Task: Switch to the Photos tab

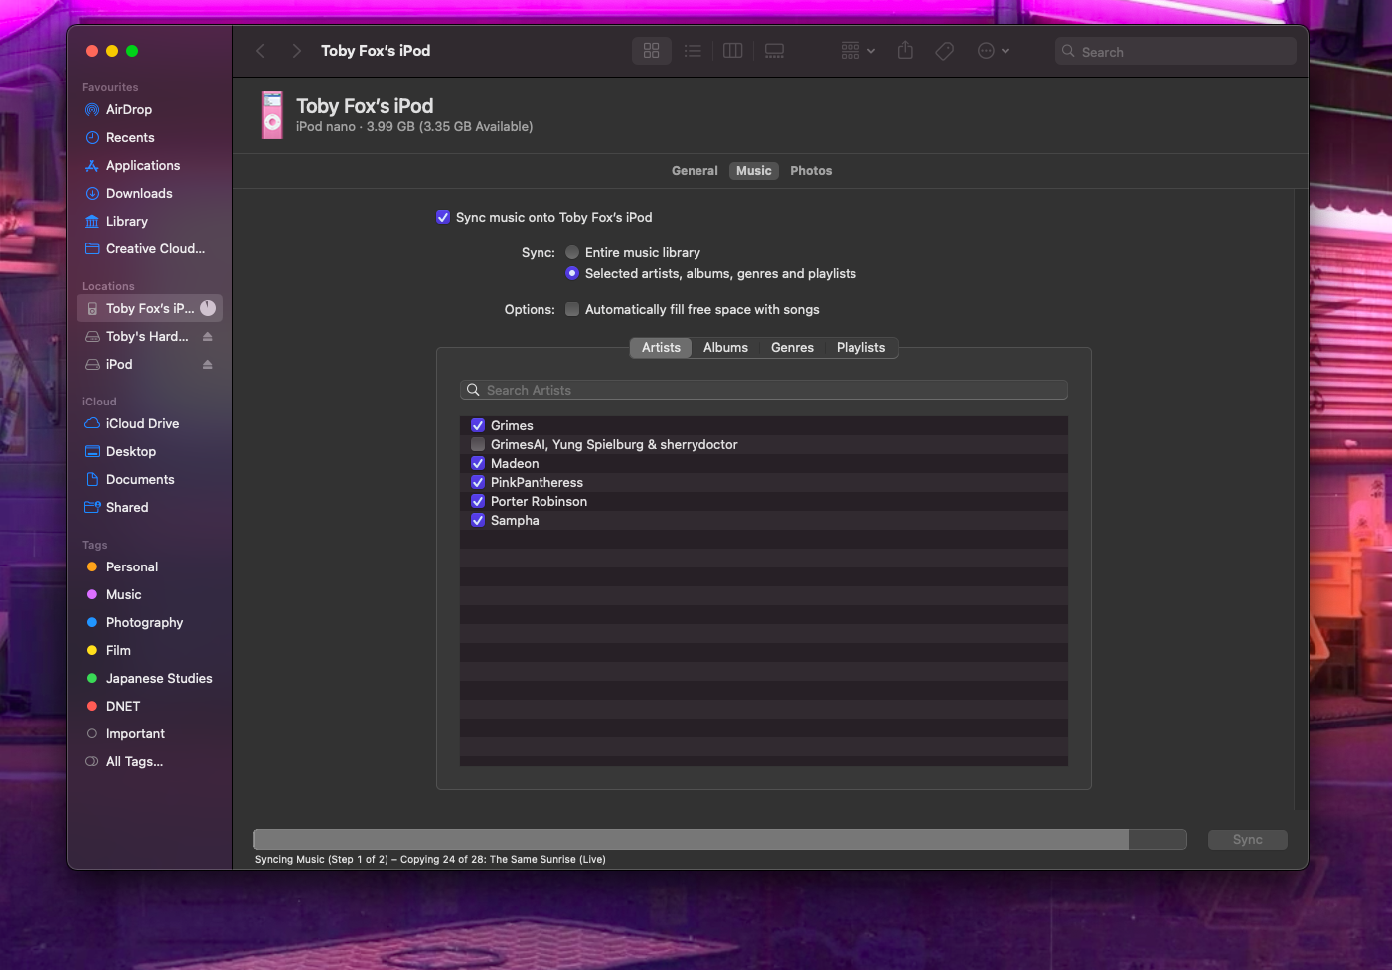Action: 811,171
